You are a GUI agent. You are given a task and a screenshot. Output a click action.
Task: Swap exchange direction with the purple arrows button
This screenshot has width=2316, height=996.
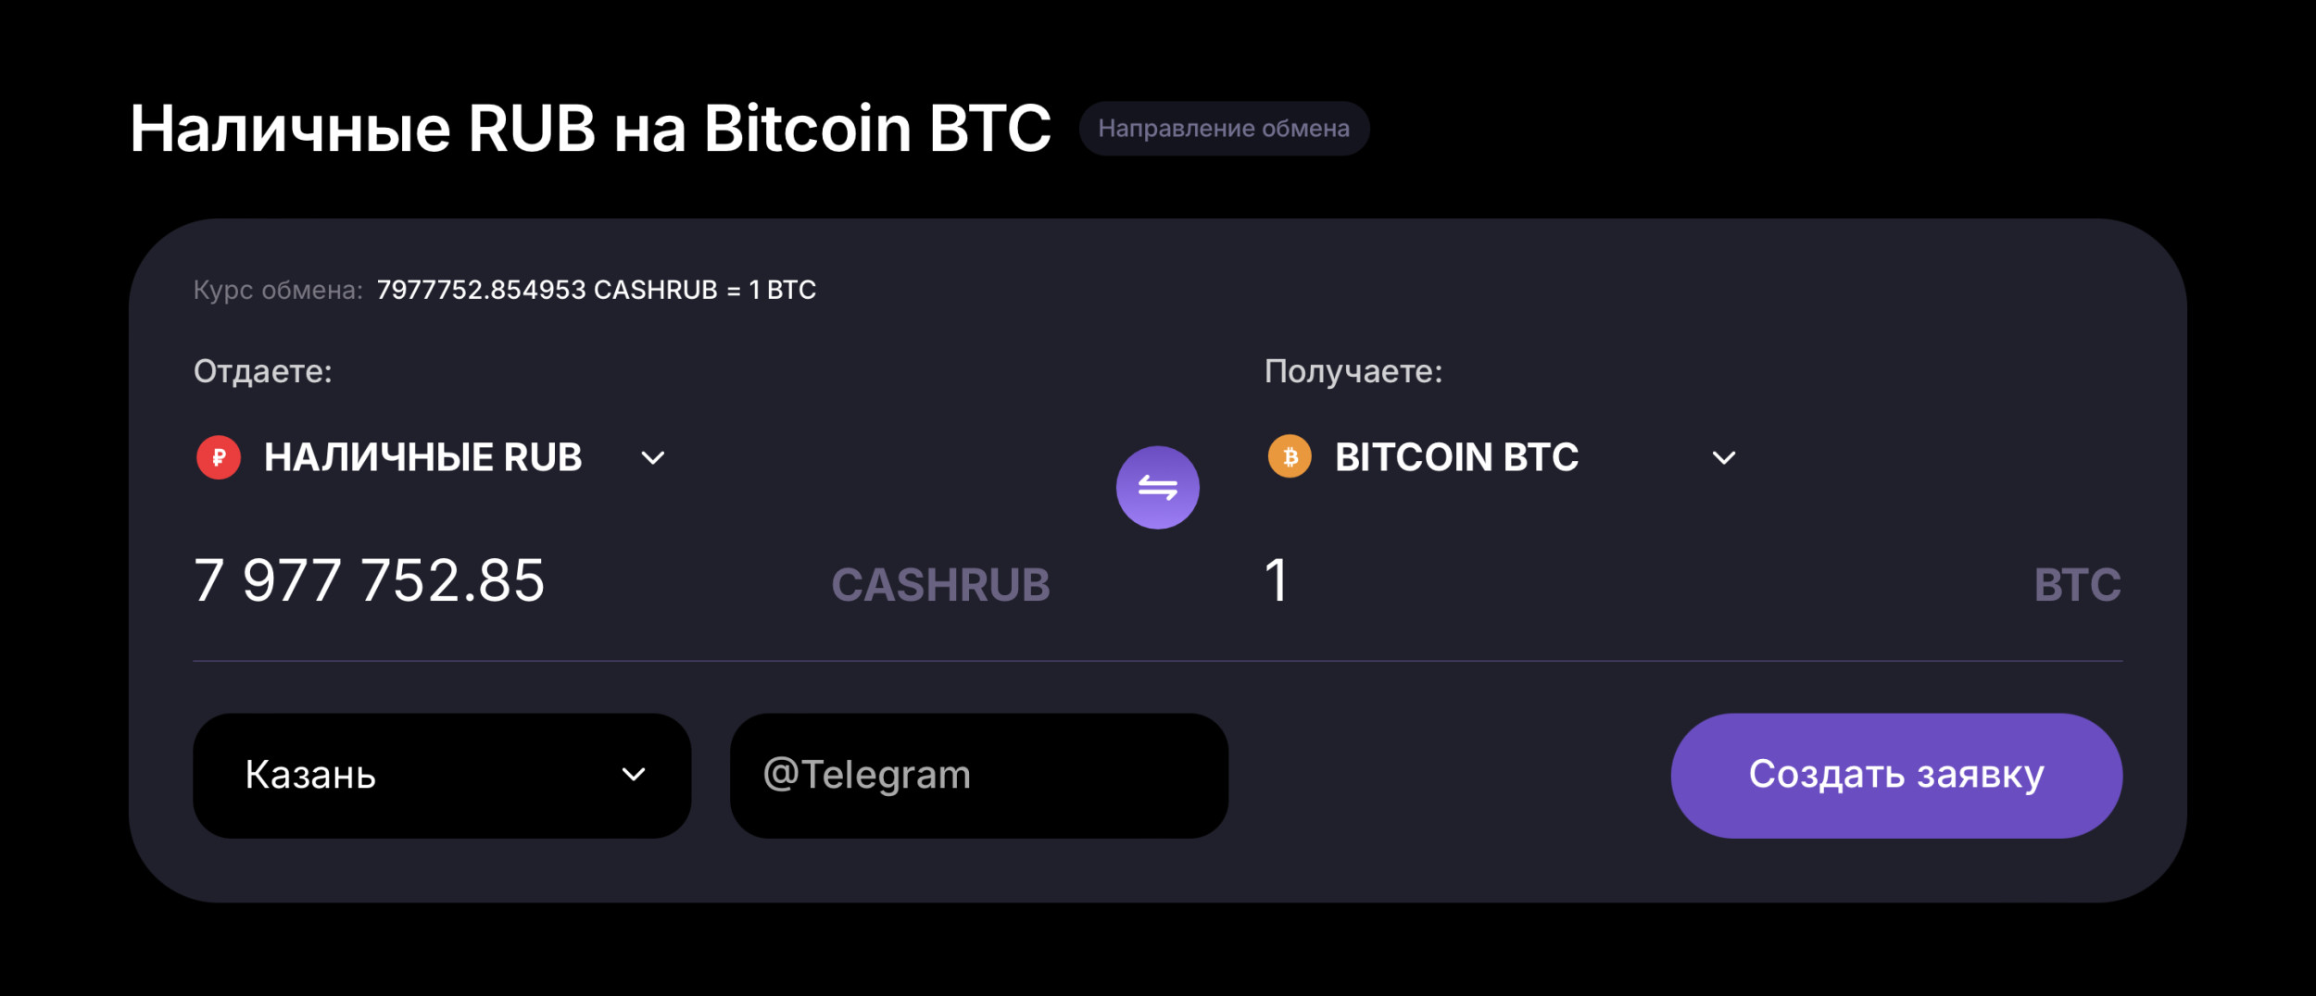(1157, 488)
